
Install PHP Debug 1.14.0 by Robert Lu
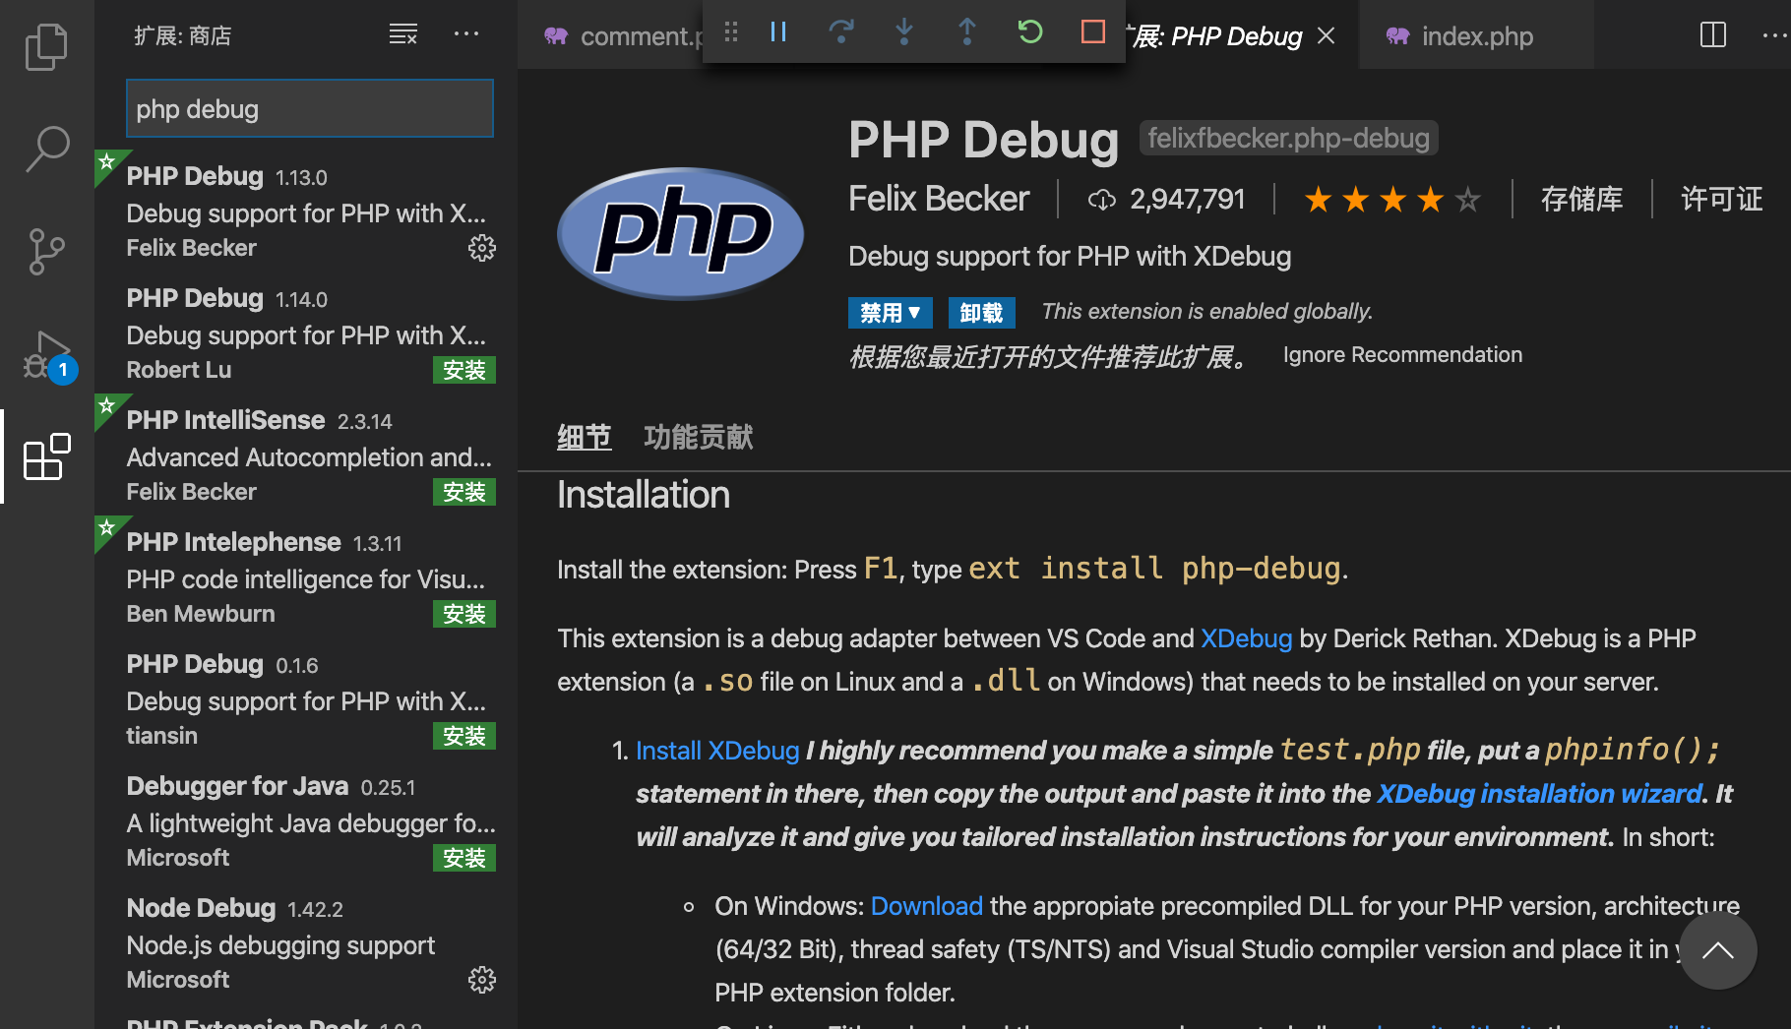pos(463,370)
